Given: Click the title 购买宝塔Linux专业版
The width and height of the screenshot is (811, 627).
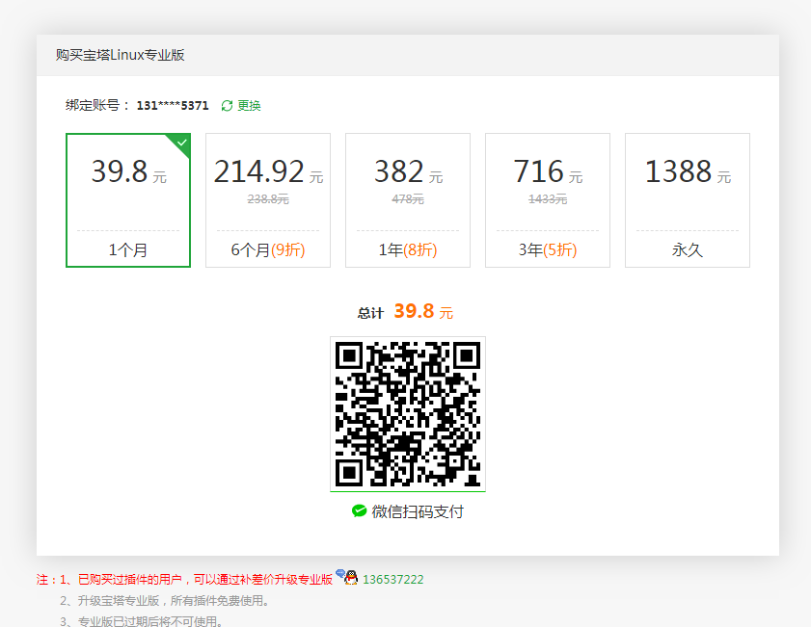Looking at the screenshot, I should coord(120,55).
